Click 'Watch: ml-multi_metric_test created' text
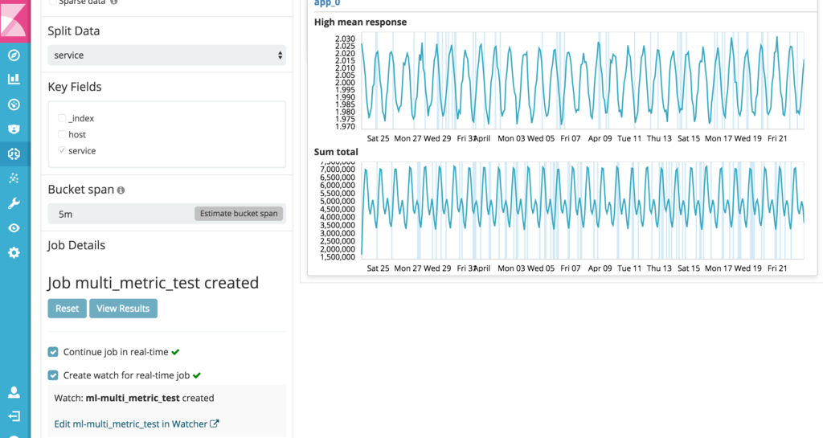 click(x=134, y=398)
